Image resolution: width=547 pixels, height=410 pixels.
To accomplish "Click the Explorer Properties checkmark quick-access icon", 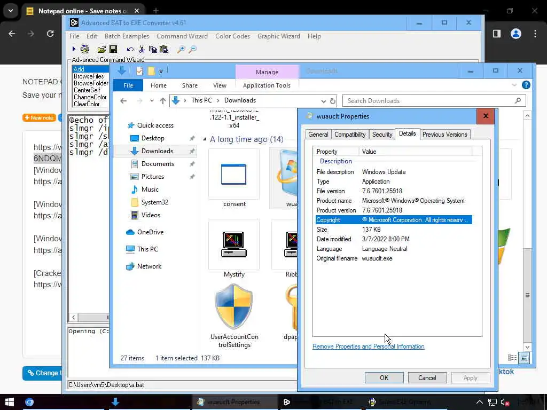I will (x=139, y=71).
